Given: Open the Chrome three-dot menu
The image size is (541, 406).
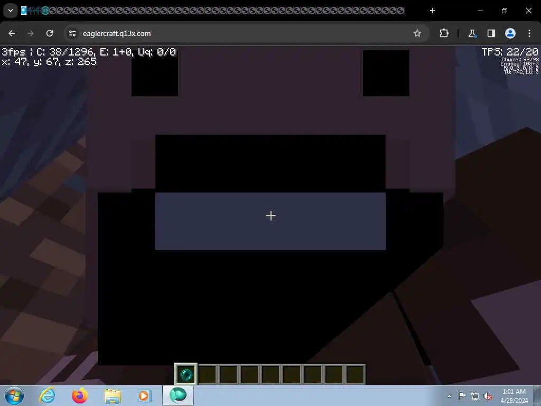Looking at the screenshot, I should point(529,33).
